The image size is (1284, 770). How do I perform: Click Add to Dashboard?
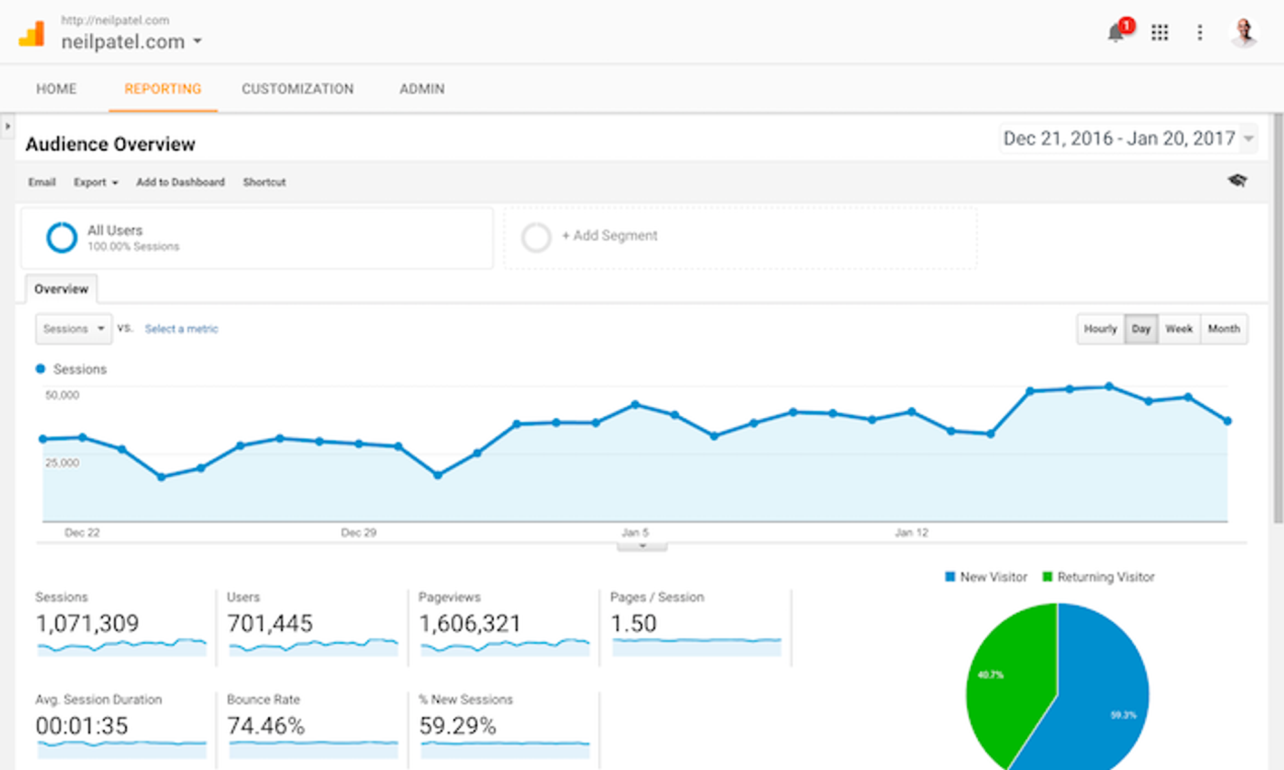pyautogui.click(x=180, y=182)
